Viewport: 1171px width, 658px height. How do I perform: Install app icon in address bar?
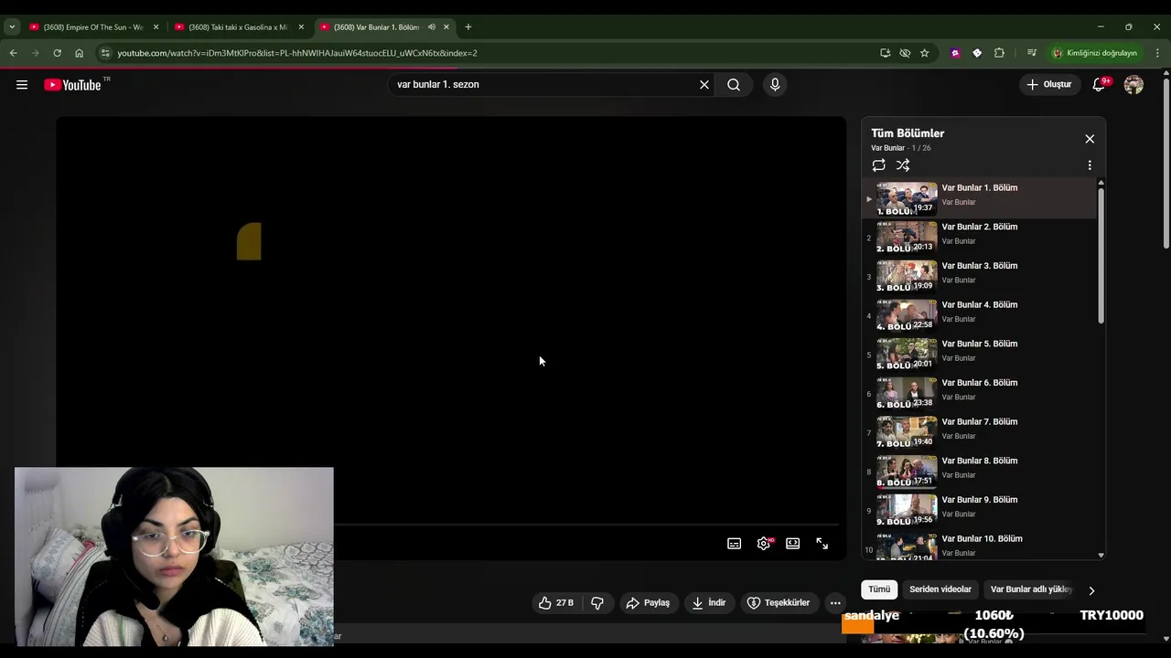point(885,53)
